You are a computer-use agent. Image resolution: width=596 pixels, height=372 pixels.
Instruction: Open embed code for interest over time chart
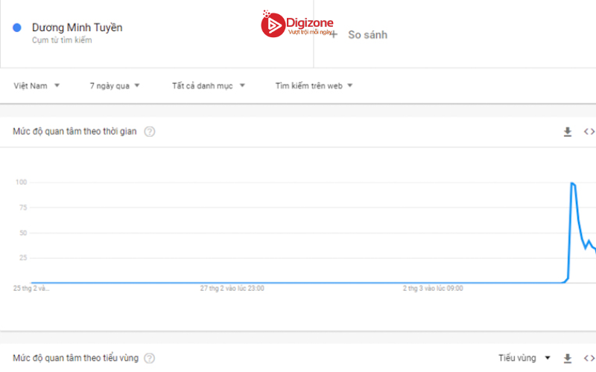[x=589, y=132]
